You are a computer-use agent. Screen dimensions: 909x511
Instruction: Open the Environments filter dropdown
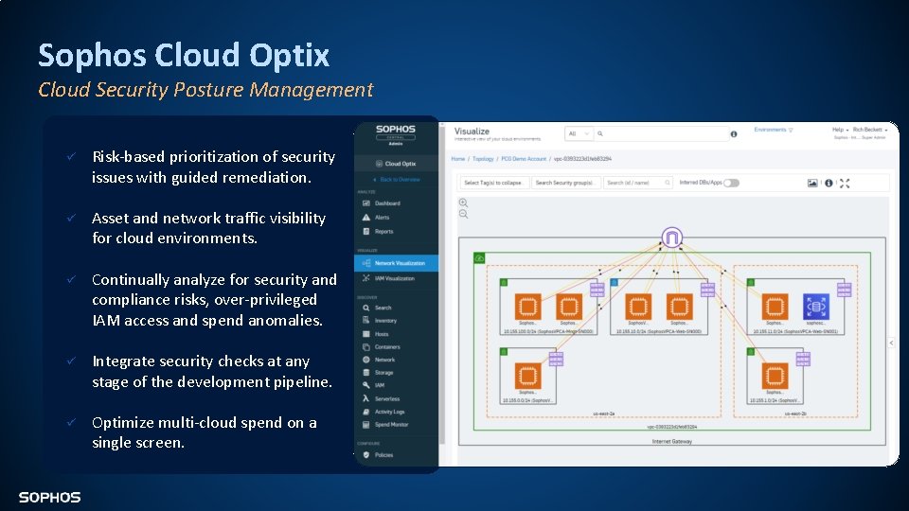pyautogui.click(x=774, y=130)
